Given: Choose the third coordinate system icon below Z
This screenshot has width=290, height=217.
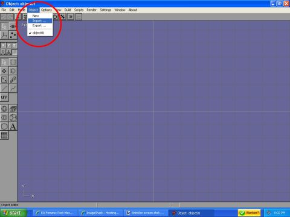Looking at the screenshot, I should [14, 52].
